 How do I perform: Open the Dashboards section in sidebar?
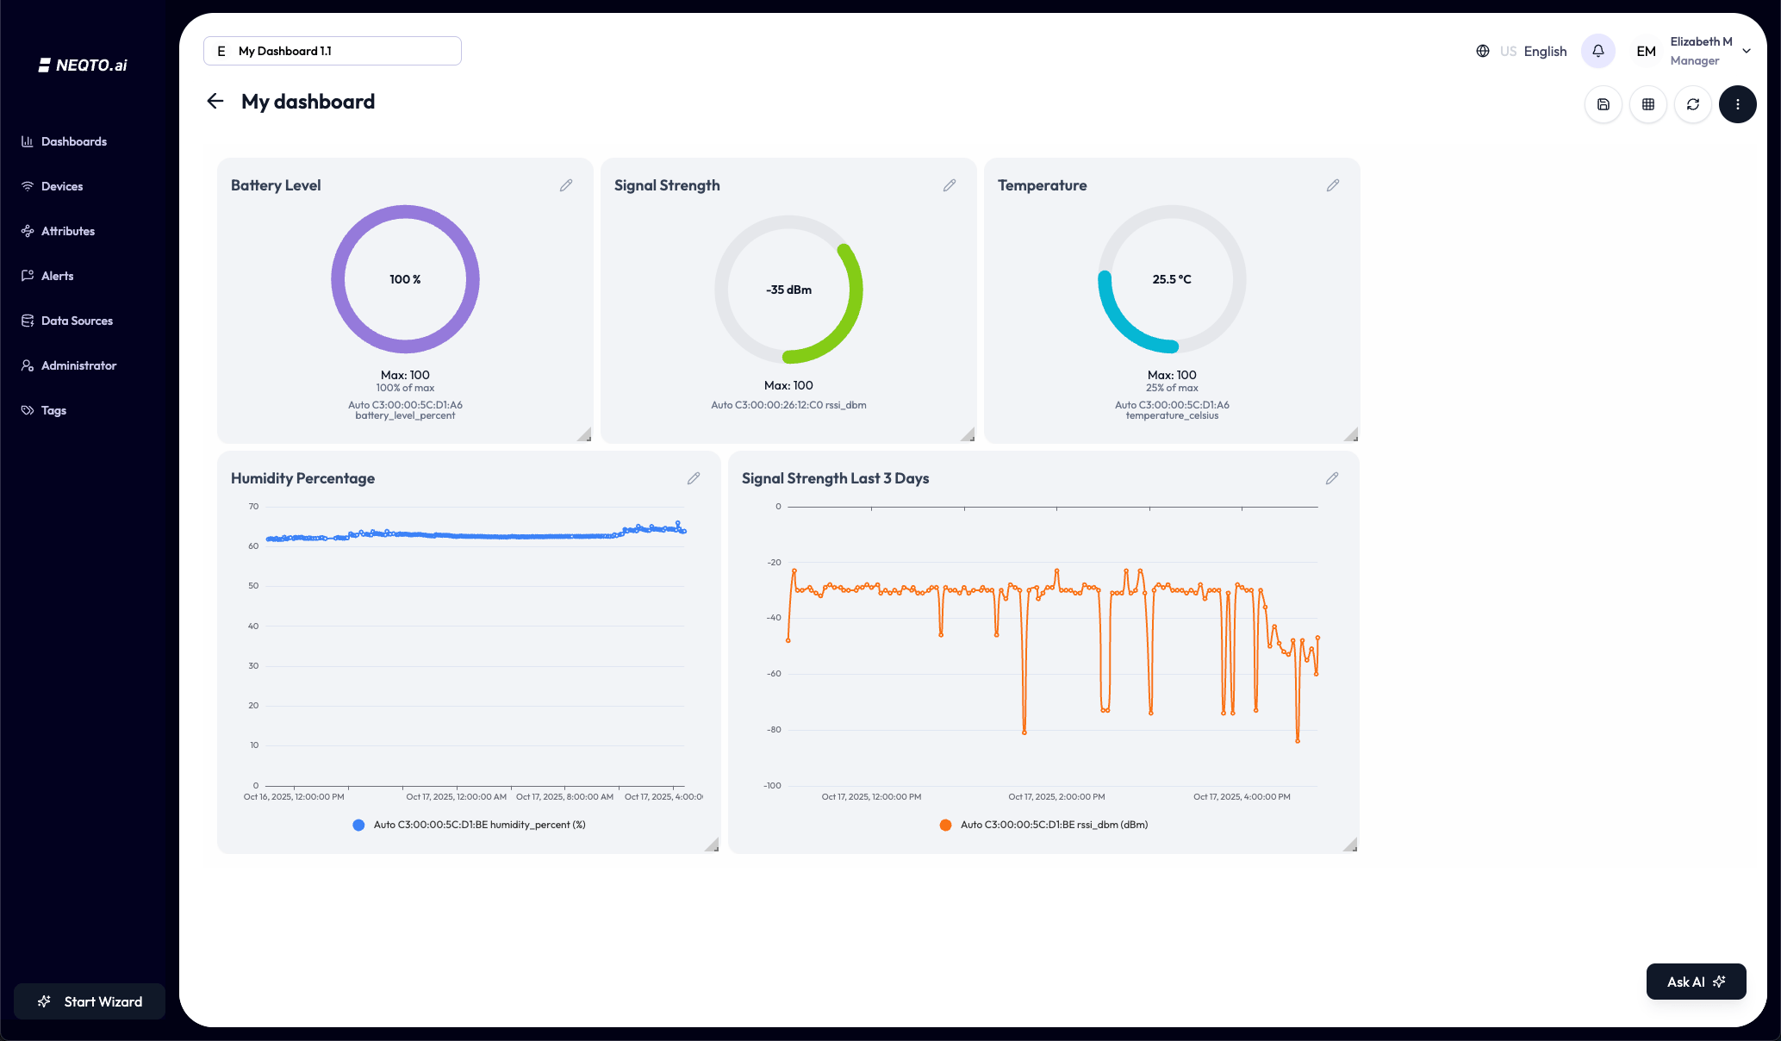(73, 140)
